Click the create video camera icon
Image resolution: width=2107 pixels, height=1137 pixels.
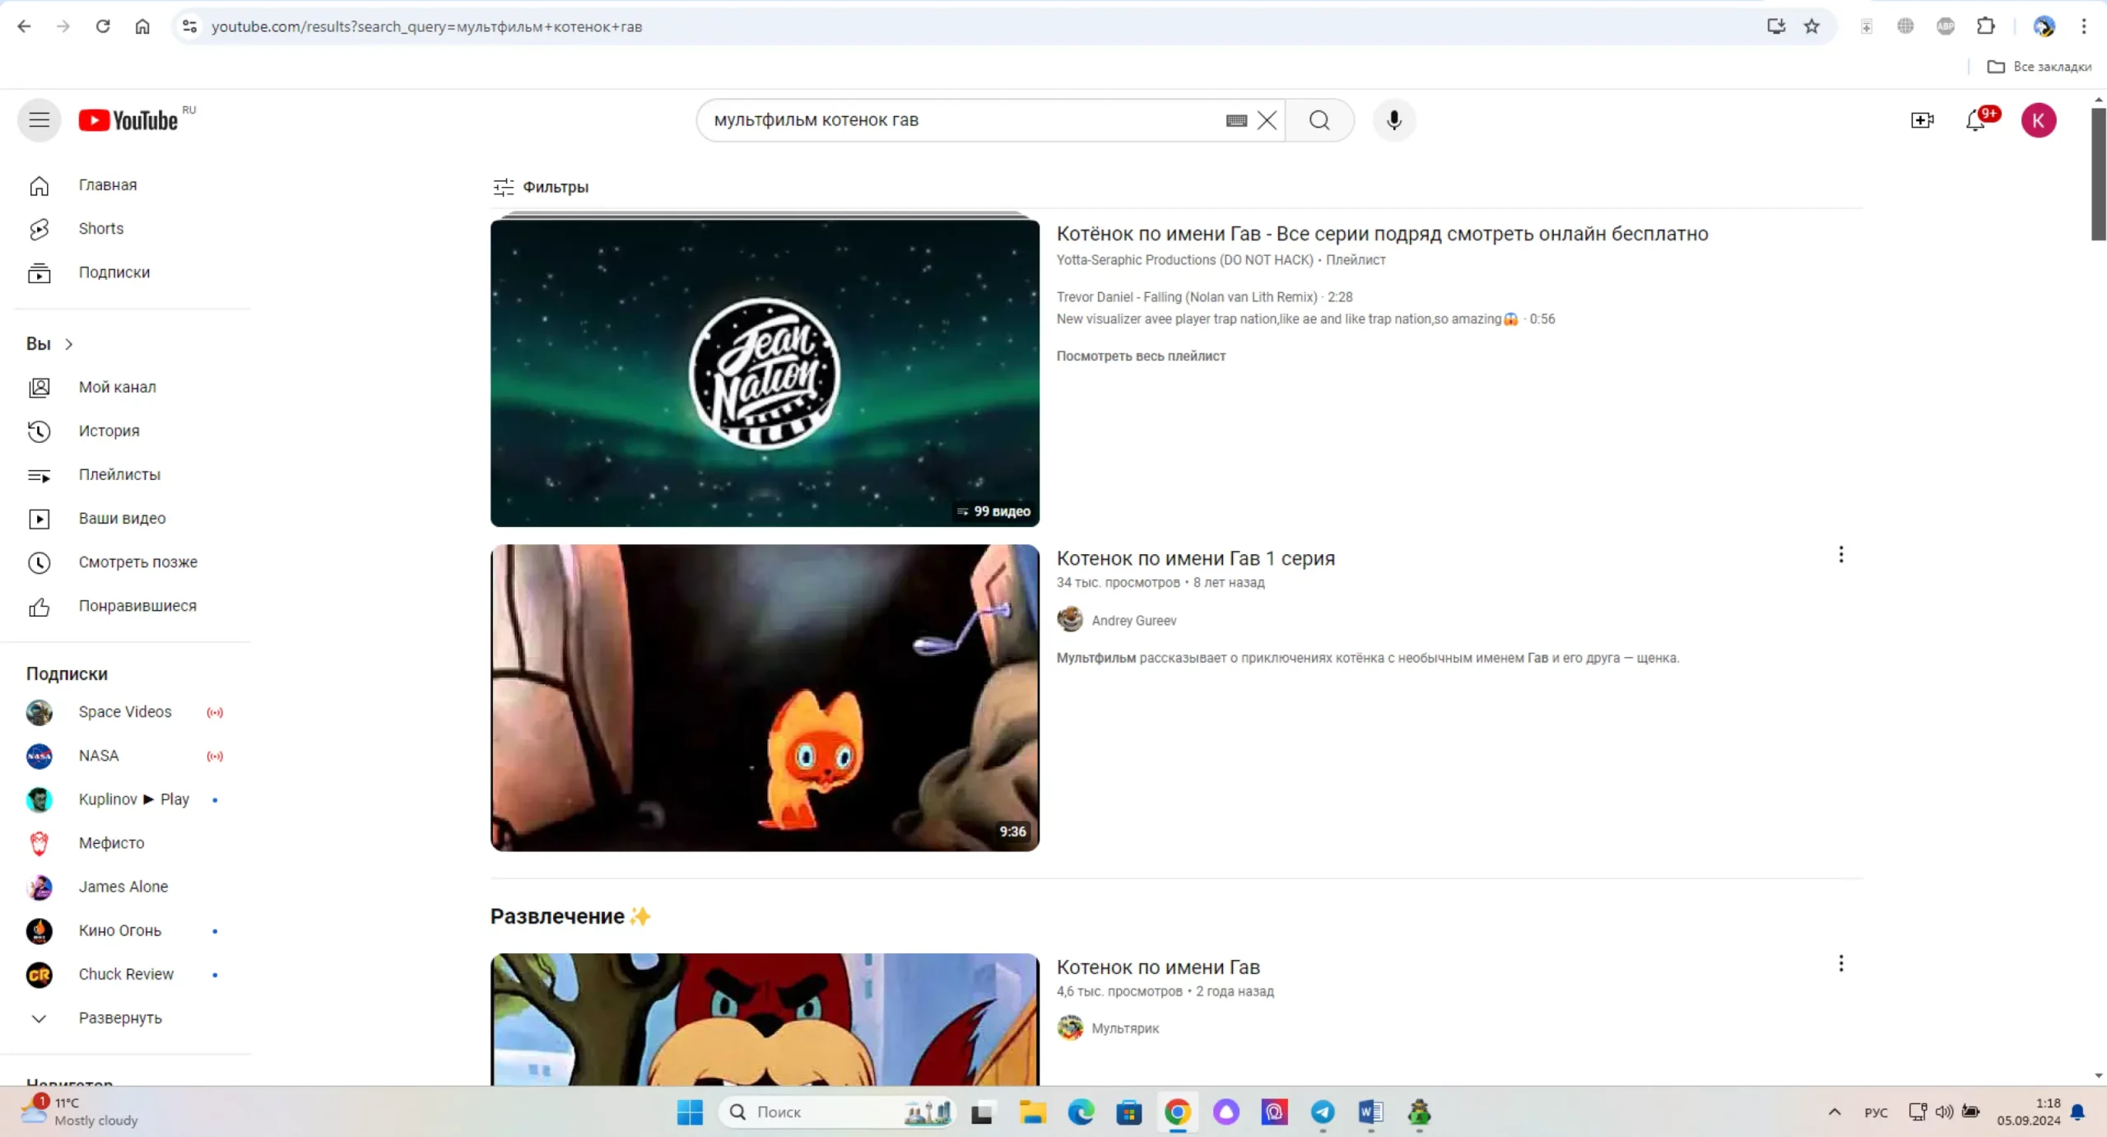pyautogui.click(x=1922, y=121)
